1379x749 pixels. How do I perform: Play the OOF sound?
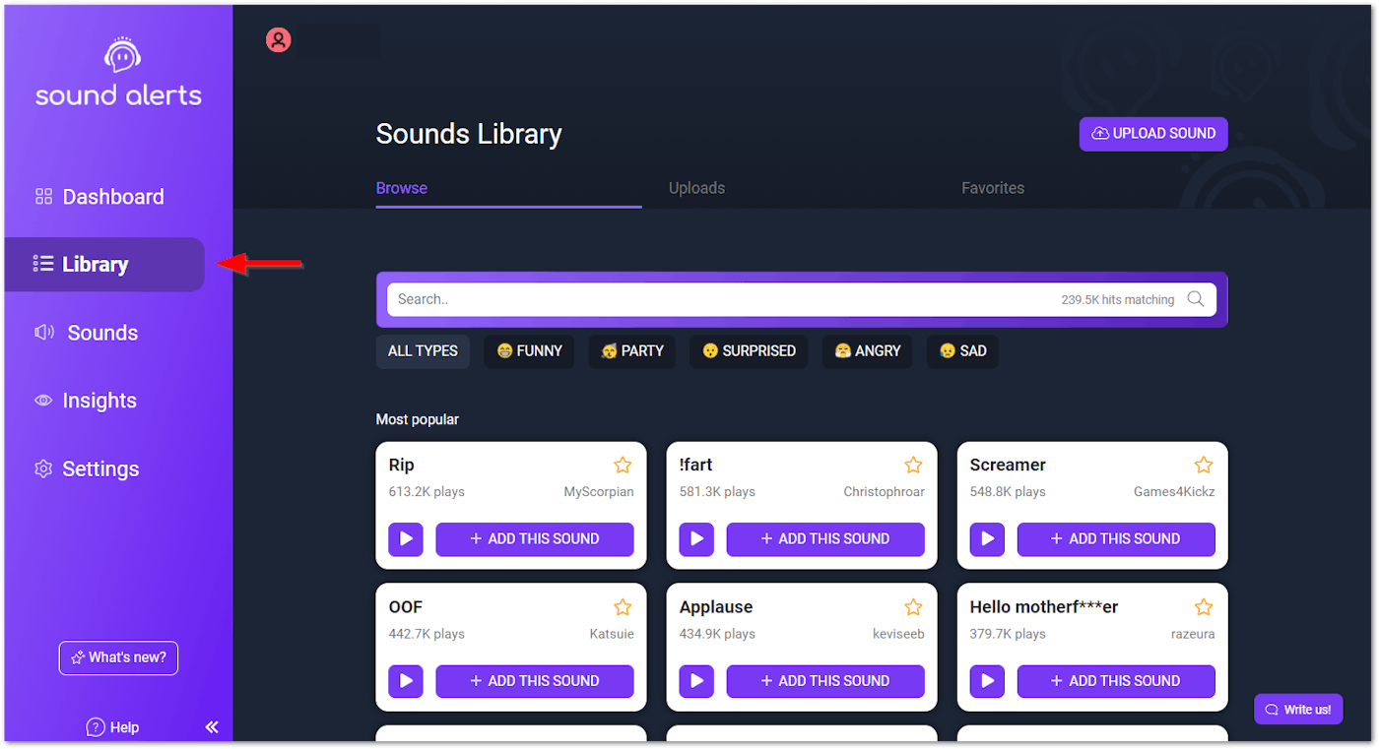pos(406,681)
